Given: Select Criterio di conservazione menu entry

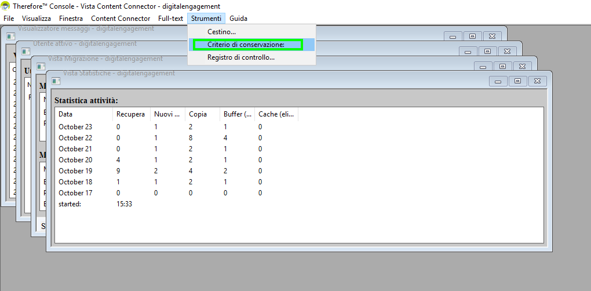Looking at the screenshot, I should pyautogui.click(x=251, y=45).
